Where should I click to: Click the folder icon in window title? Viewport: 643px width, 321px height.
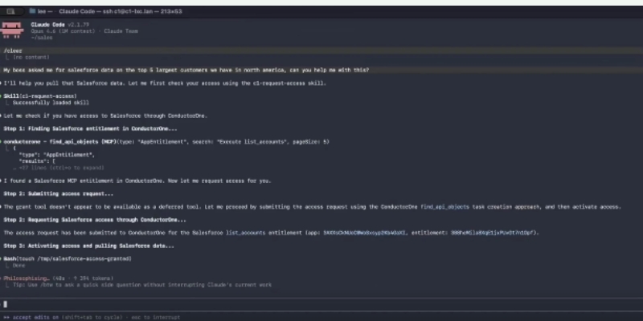click(x=31, y=11)
